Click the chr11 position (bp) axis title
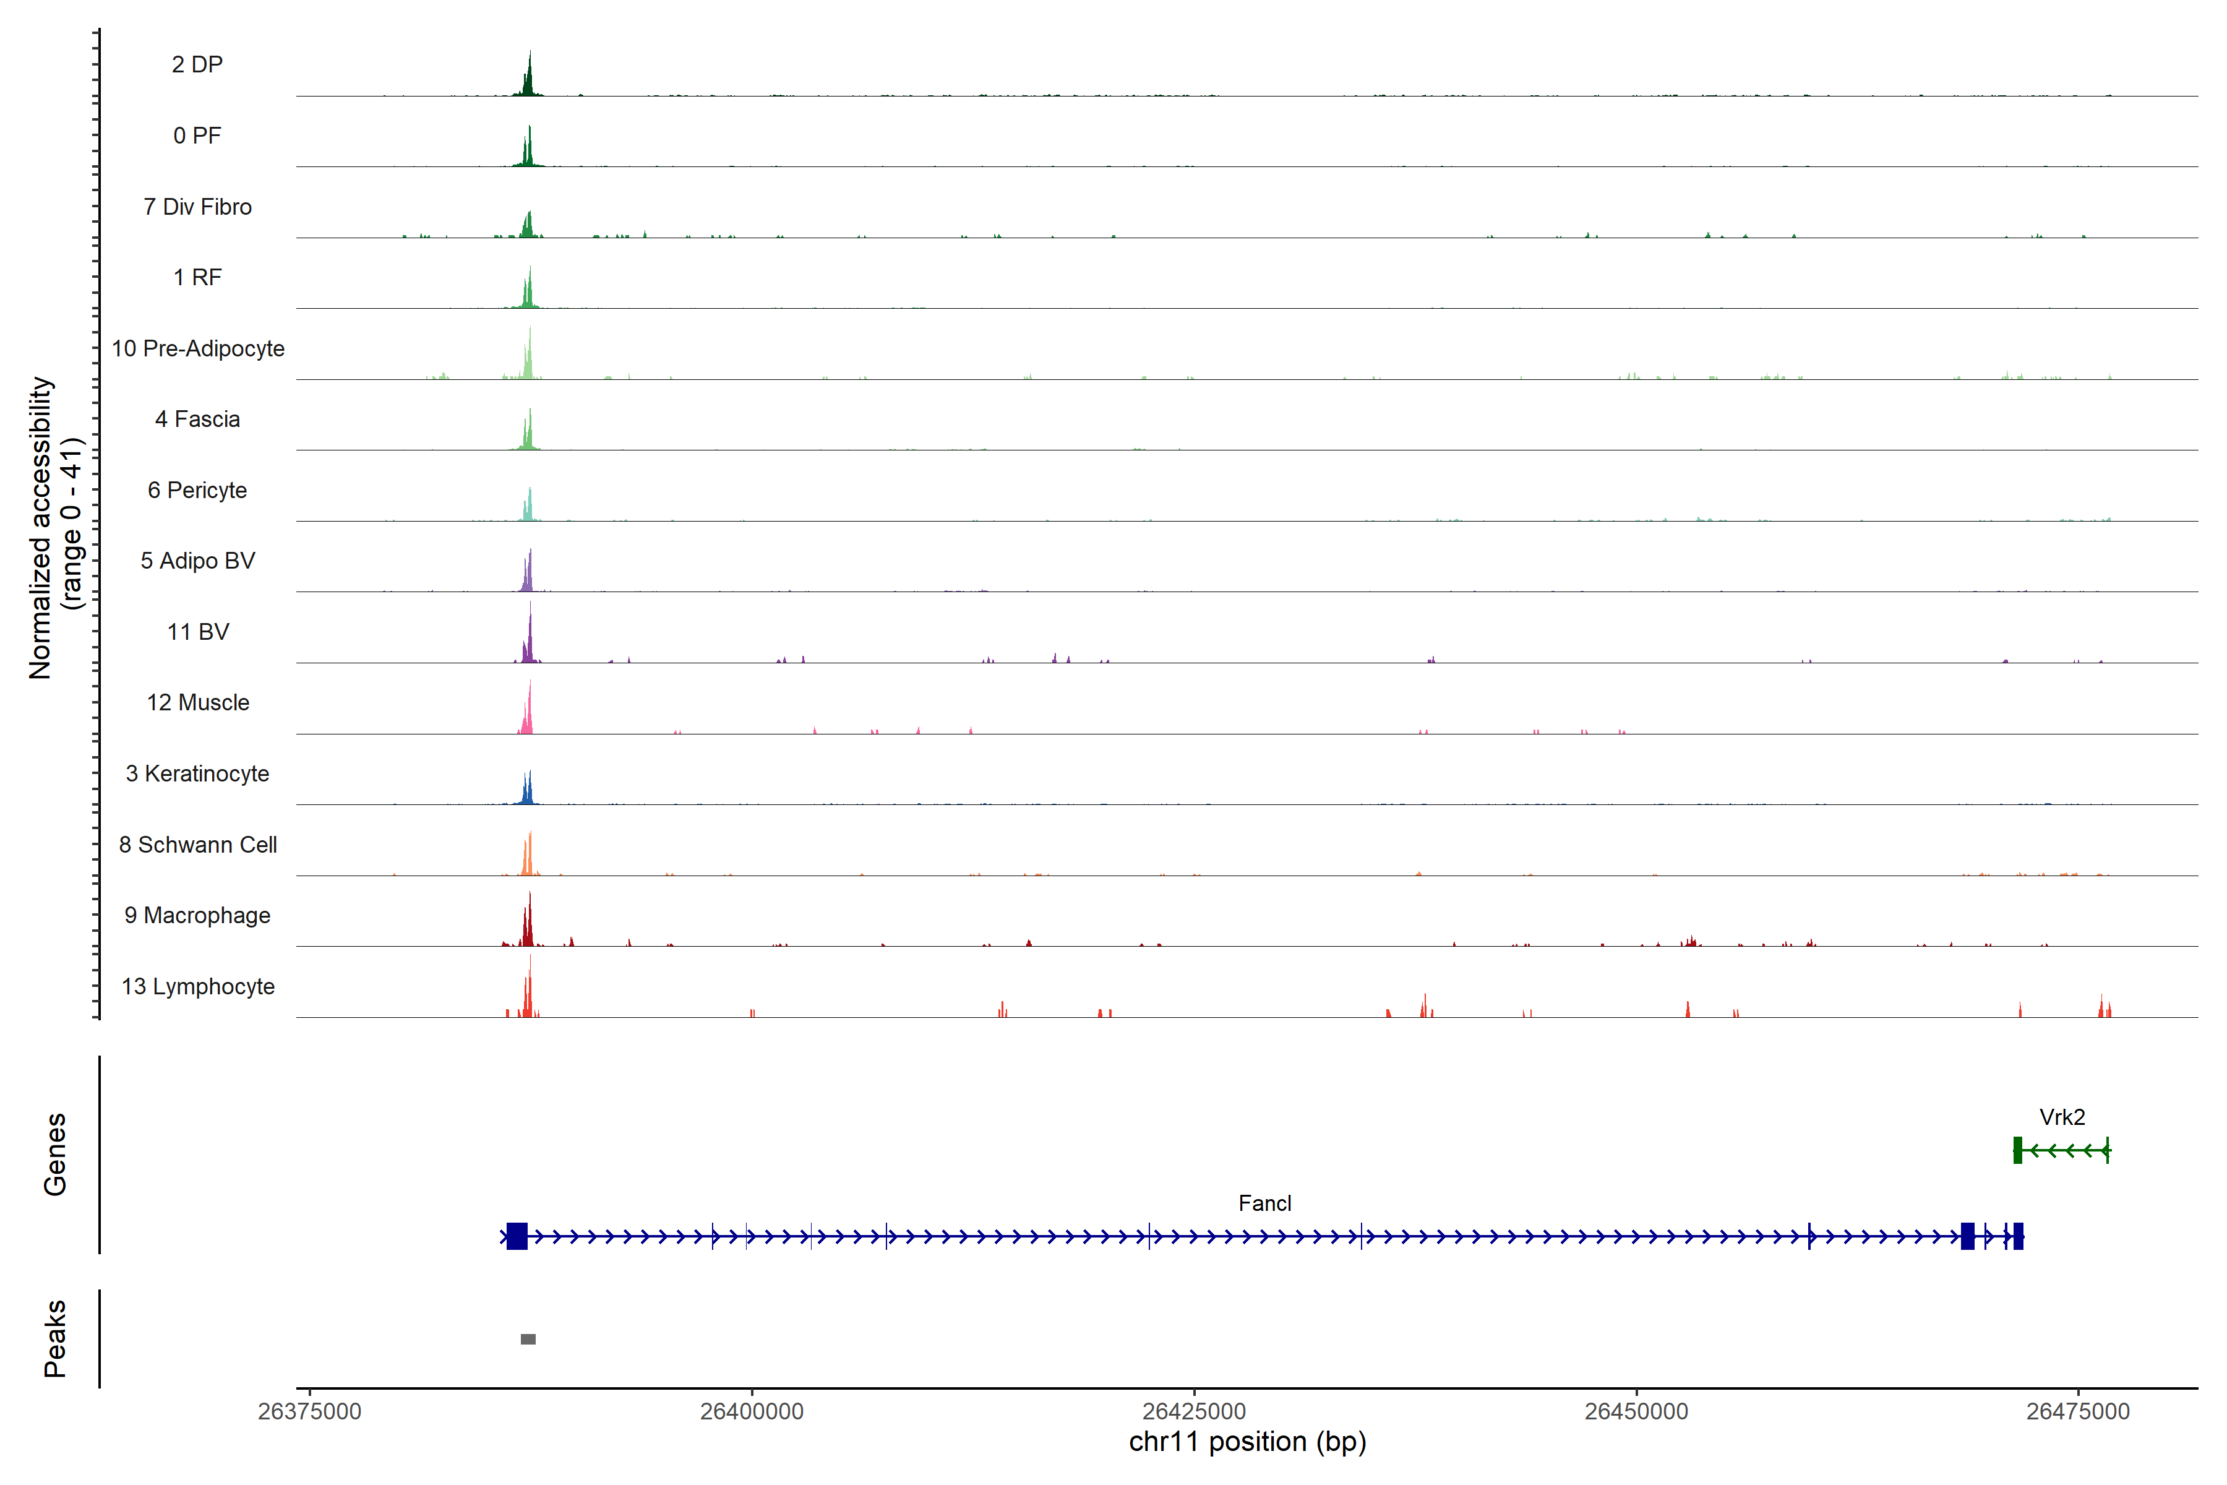 click(1247, 1442)
